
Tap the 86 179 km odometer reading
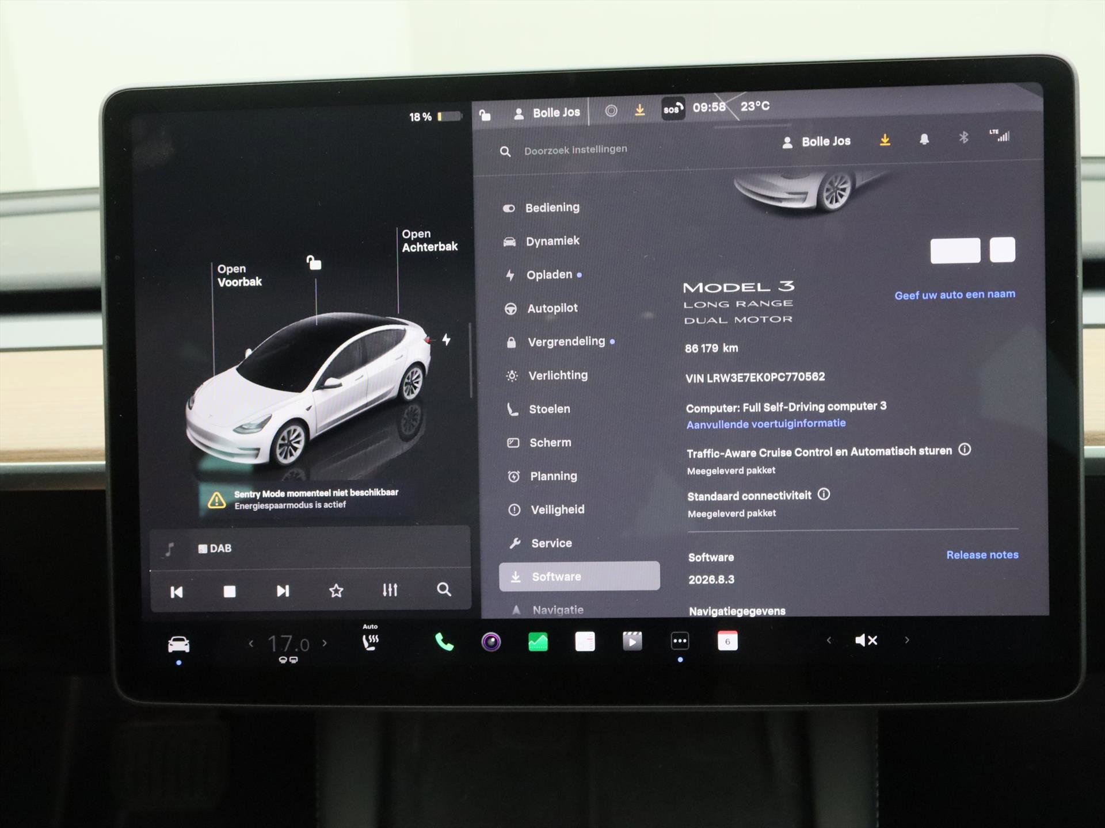click(711, 348)
